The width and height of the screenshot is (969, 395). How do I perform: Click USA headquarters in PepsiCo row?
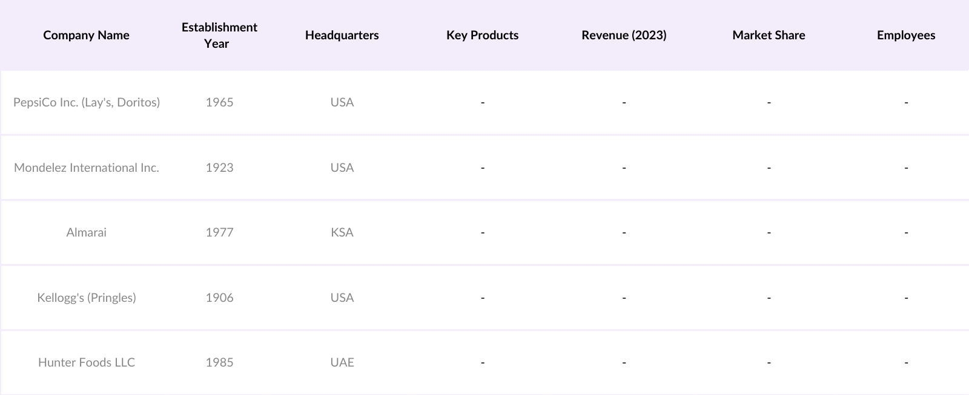(342, 102)
